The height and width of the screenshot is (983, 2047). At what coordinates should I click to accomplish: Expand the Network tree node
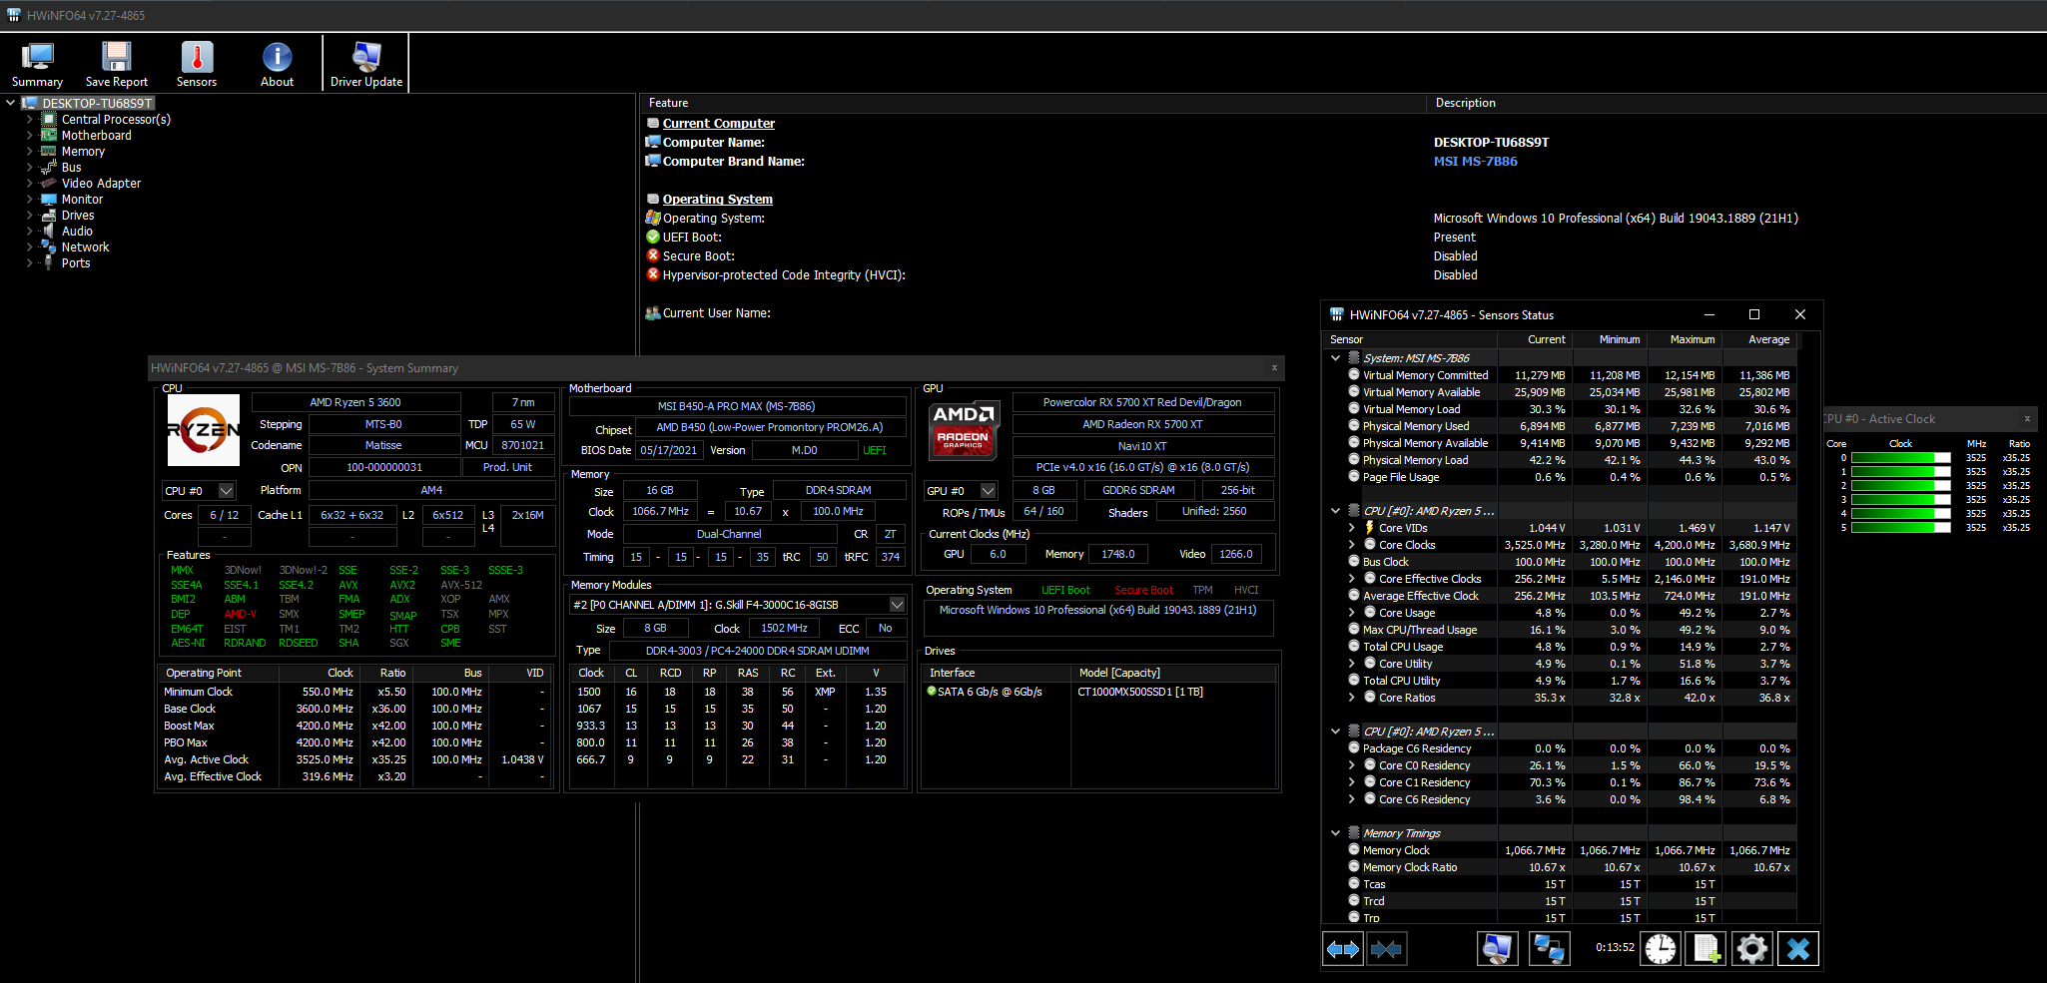(30, 247)
